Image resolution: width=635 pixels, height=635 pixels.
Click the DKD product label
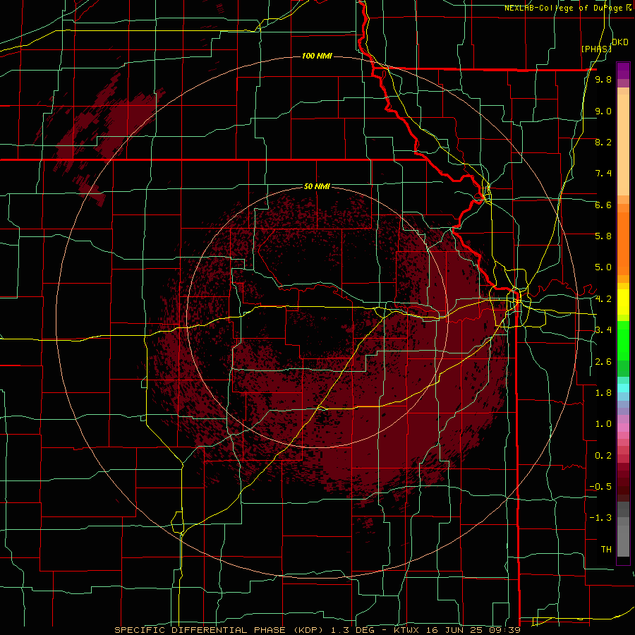click(x=620, y=42)
